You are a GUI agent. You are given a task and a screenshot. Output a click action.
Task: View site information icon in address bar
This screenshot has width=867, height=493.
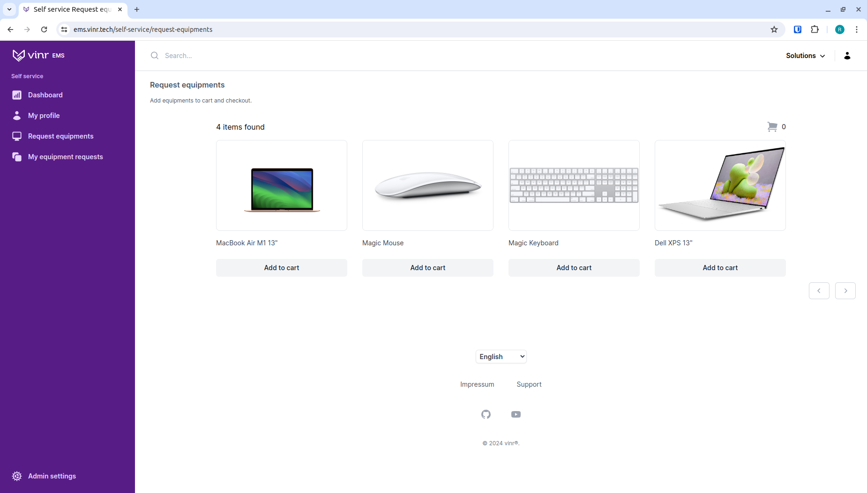pyautogui.click(x=64, y=29)
